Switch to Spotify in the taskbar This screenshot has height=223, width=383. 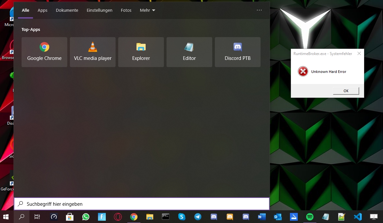[310, 217]
